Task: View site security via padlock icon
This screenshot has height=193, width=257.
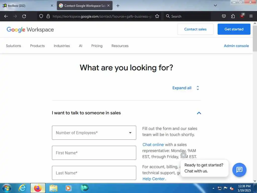Action: 48,16
